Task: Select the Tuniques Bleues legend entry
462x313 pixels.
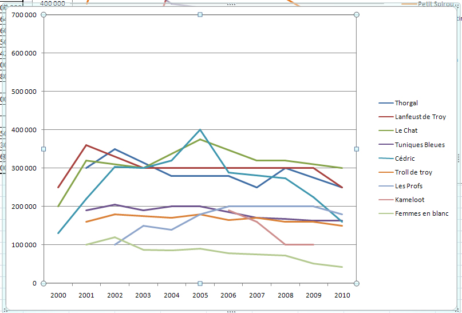Action: tap(419, 145)
